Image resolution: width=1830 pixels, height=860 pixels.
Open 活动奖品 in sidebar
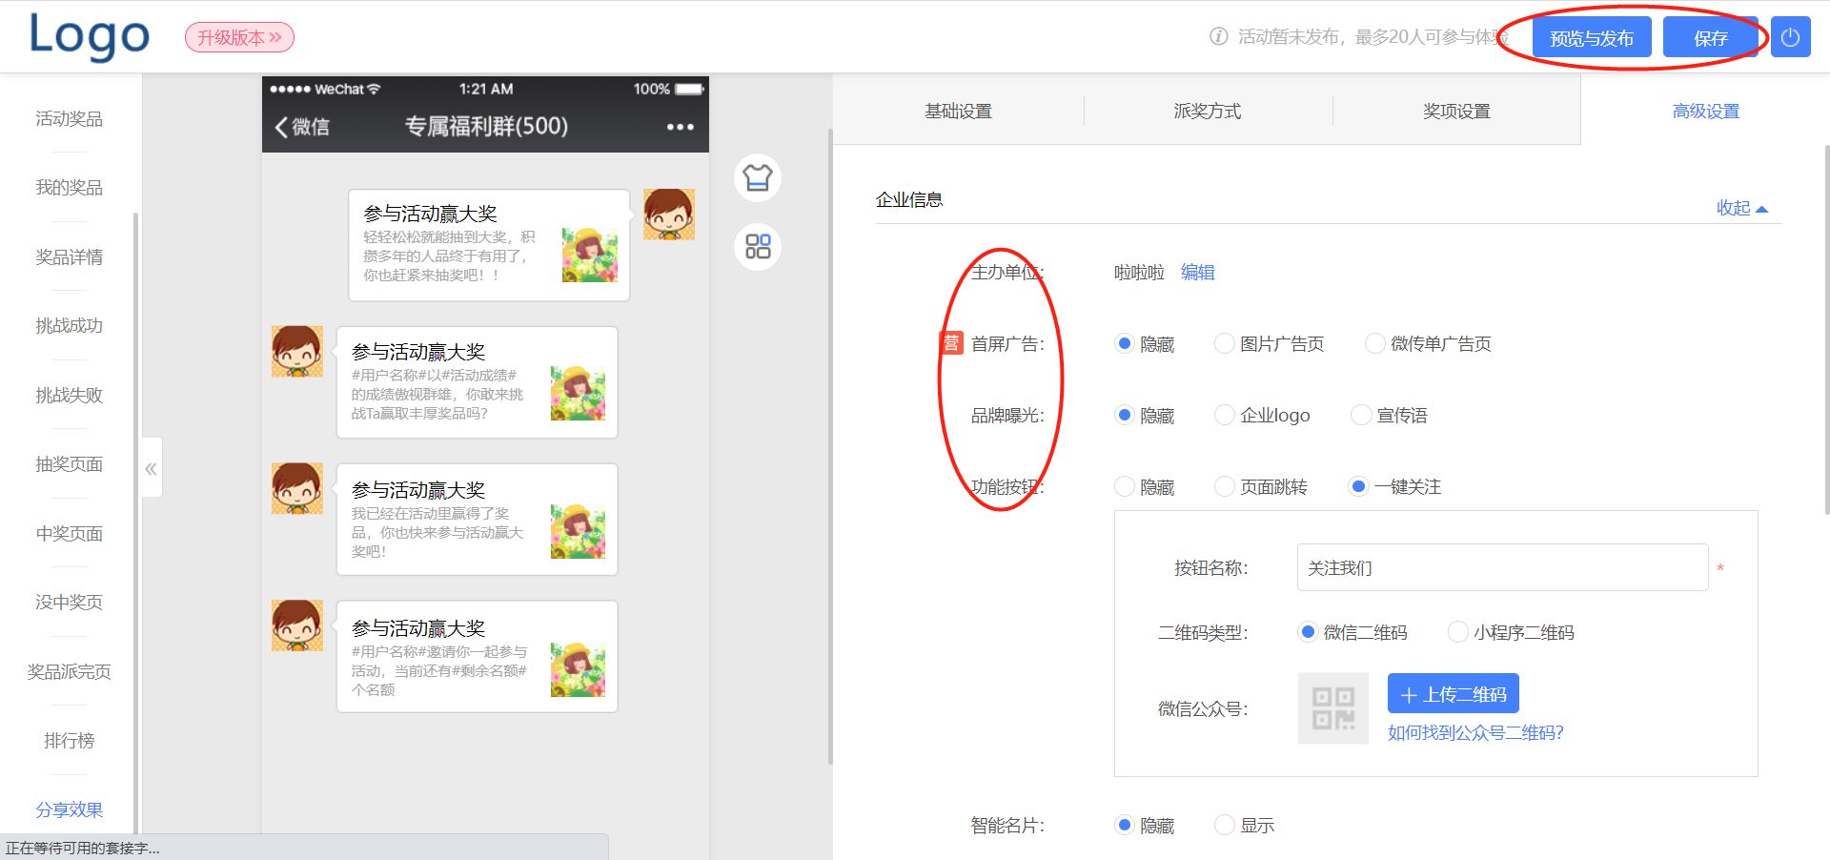point(69,118)
